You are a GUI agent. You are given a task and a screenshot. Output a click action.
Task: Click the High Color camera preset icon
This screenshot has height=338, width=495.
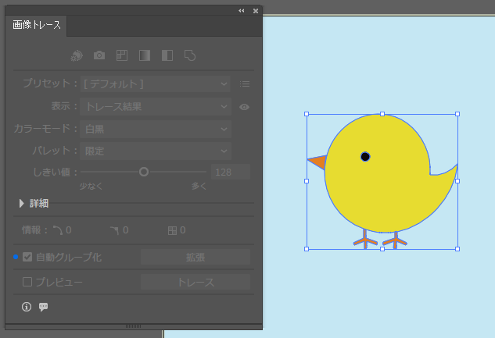click(x=99, y=55)
